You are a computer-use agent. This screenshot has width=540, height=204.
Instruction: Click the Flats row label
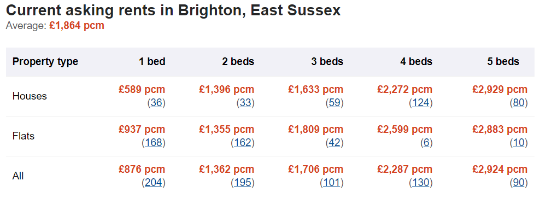pos(24,136)
